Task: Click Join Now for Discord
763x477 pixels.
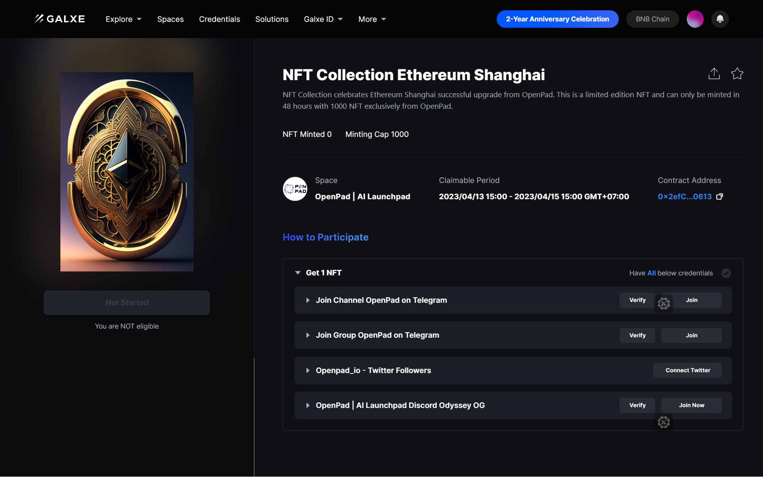Action: (691, 405)
